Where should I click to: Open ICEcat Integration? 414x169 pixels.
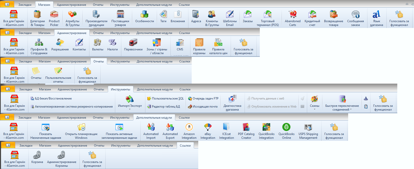click(x=227, y=131)
